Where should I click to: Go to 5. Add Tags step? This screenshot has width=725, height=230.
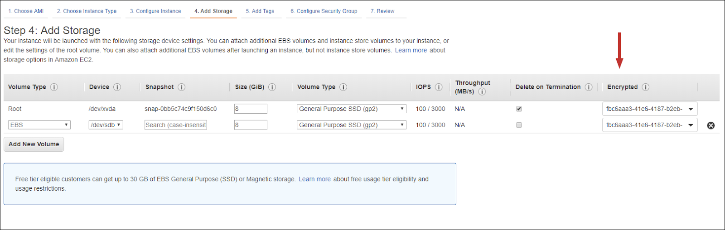(260, 11)
